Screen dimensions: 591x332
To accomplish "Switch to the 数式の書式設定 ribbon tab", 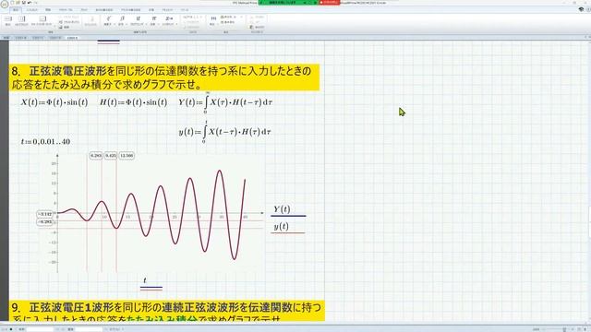I will pos(104,10).
